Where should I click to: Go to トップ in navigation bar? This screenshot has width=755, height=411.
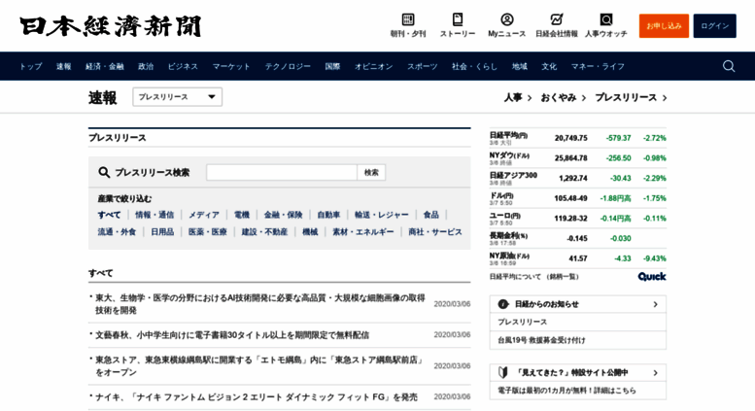pyautogui.click(x=31, y=66)
